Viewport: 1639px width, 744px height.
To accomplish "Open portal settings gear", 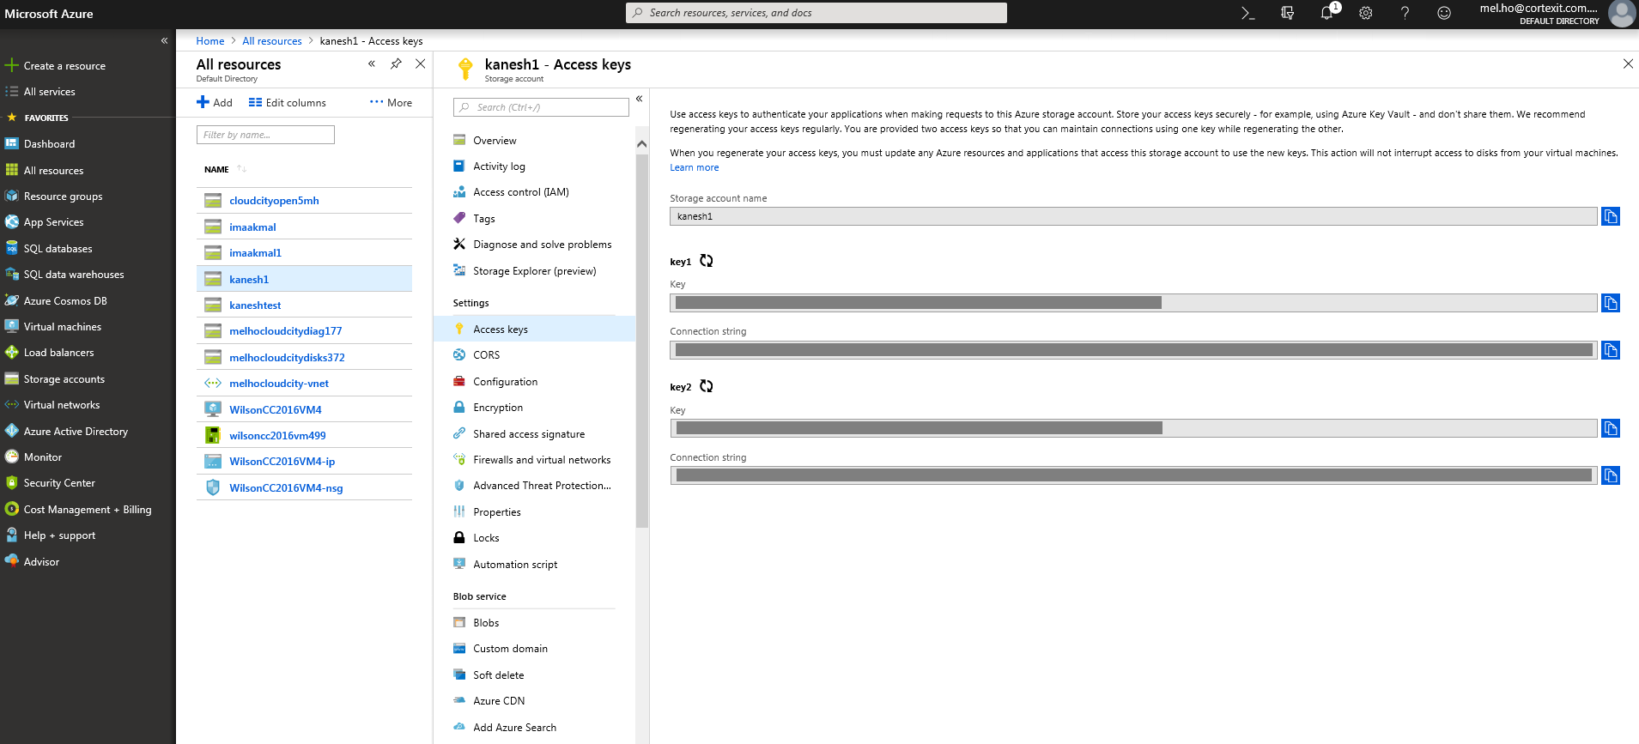I will tap(1366, 13).
